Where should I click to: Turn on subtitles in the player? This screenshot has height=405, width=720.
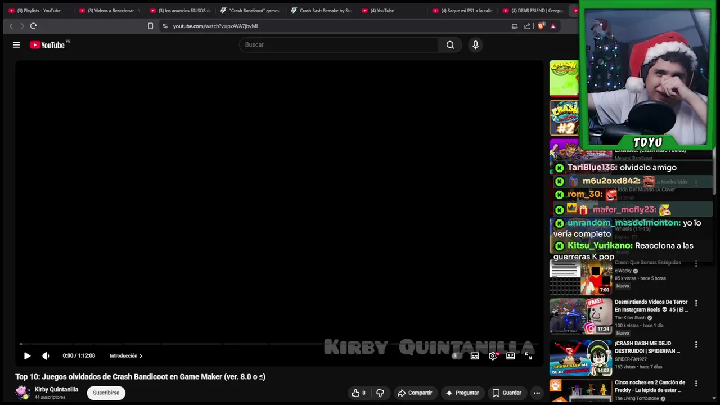click(475, 355)
